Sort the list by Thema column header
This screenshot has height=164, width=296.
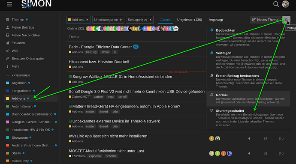click(x=74, y=37)
